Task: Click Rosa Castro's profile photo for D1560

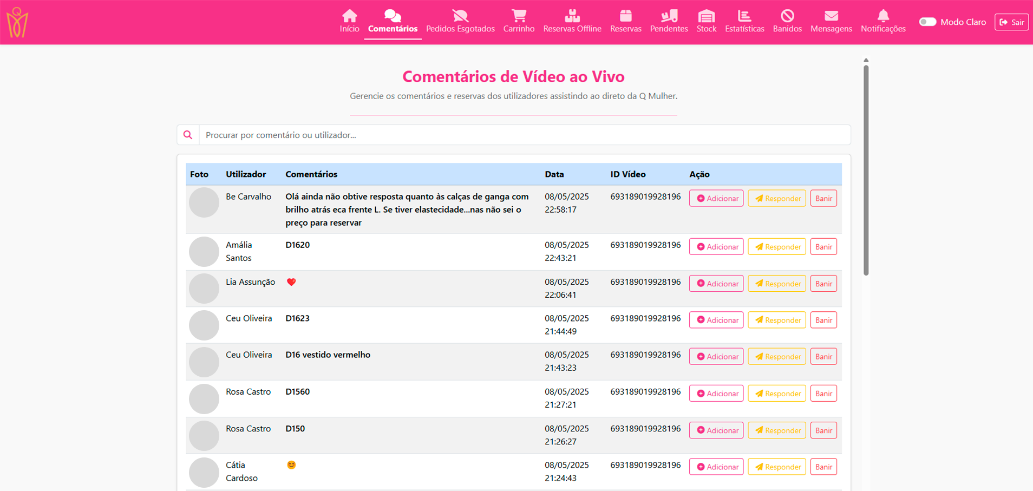Action: [x=204, y=398]
